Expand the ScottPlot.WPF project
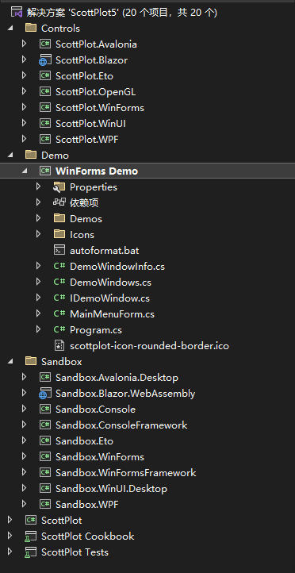This screenshot has height=573, width=295. pos(24,139)
